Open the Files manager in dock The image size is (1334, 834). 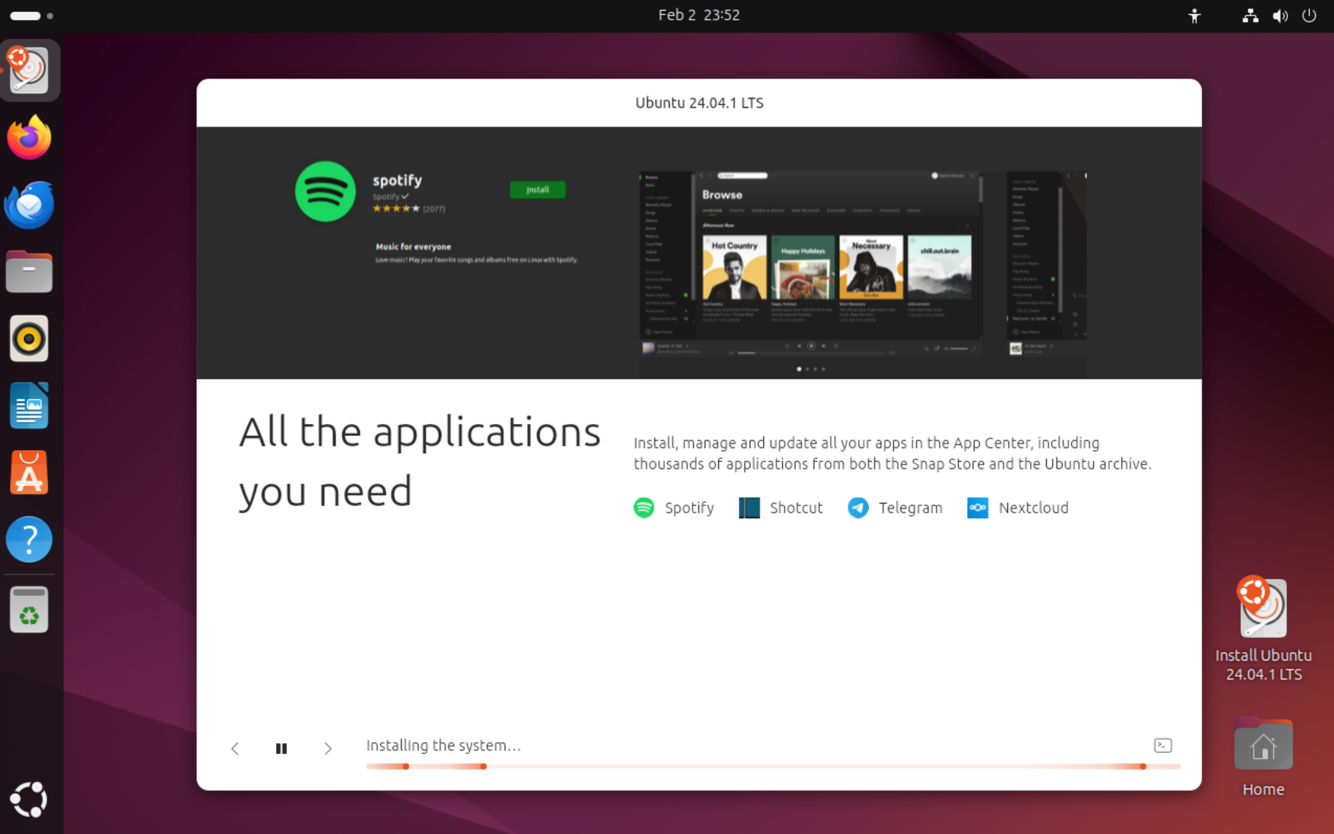click(x=29, y=271)
